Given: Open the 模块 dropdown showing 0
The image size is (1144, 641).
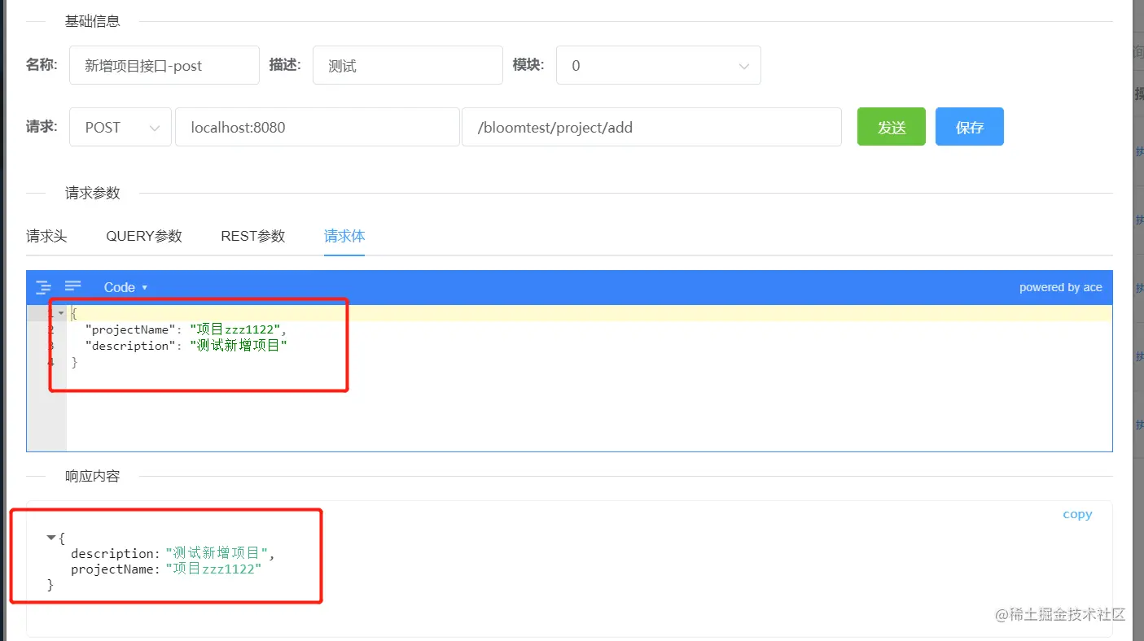Looking at the screenshot, I should pos(659,65).
